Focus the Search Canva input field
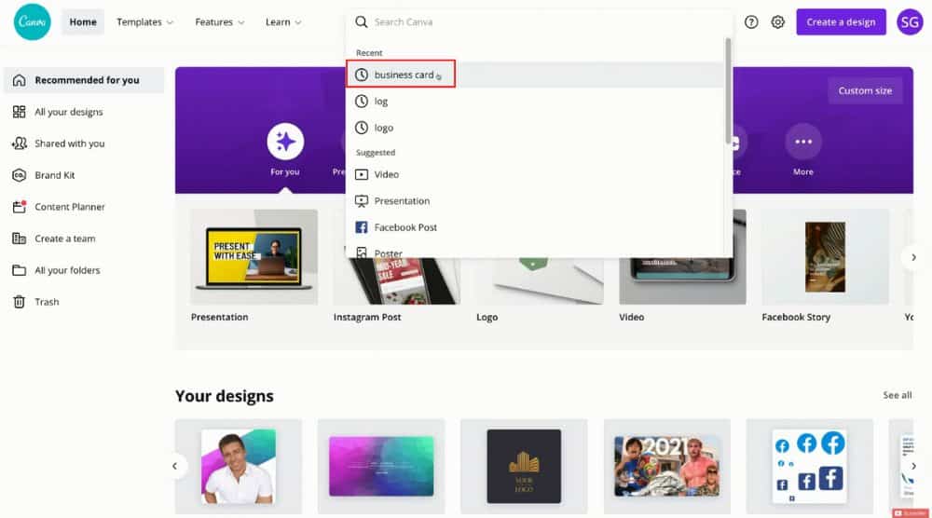Viewport: 932px width, 518px height. point(538,22)
